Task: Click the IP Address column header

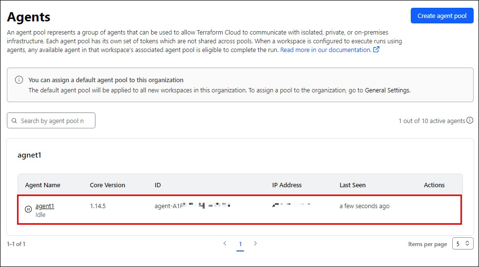Action: click(287, 185)
